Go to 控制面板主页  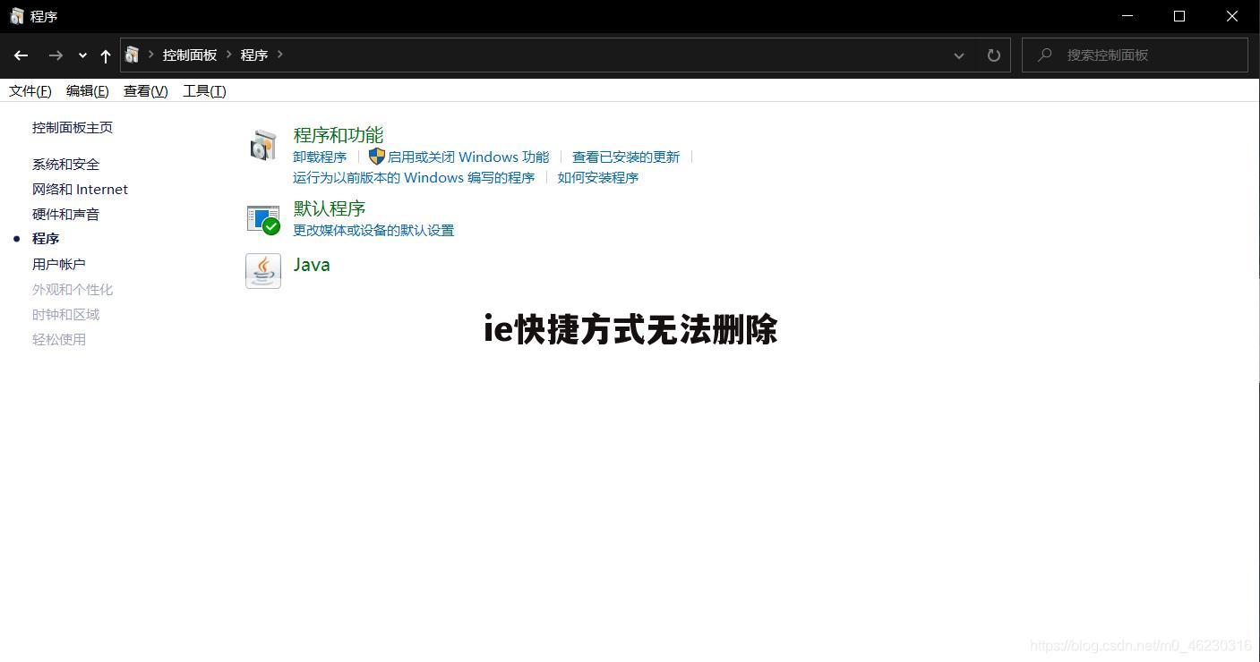73,127
